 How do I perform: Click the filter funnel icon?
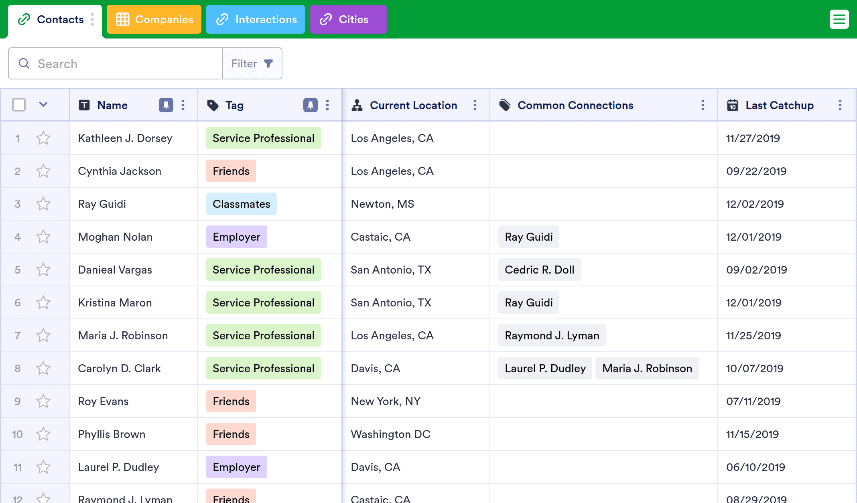[x=268, y=63]
